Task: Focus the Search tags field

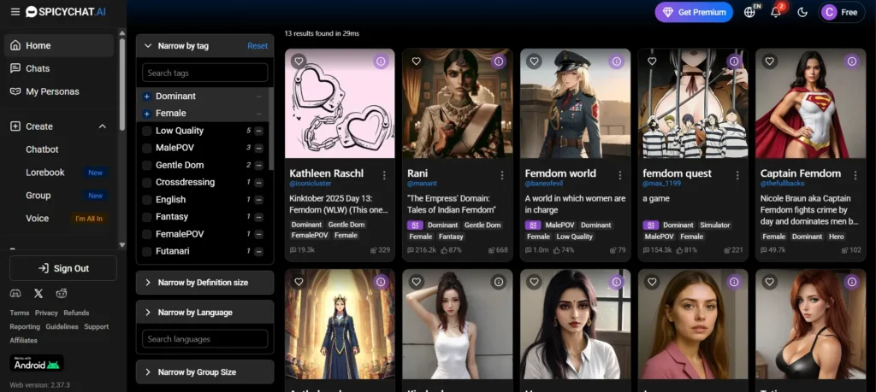Action: click(205, 73)
